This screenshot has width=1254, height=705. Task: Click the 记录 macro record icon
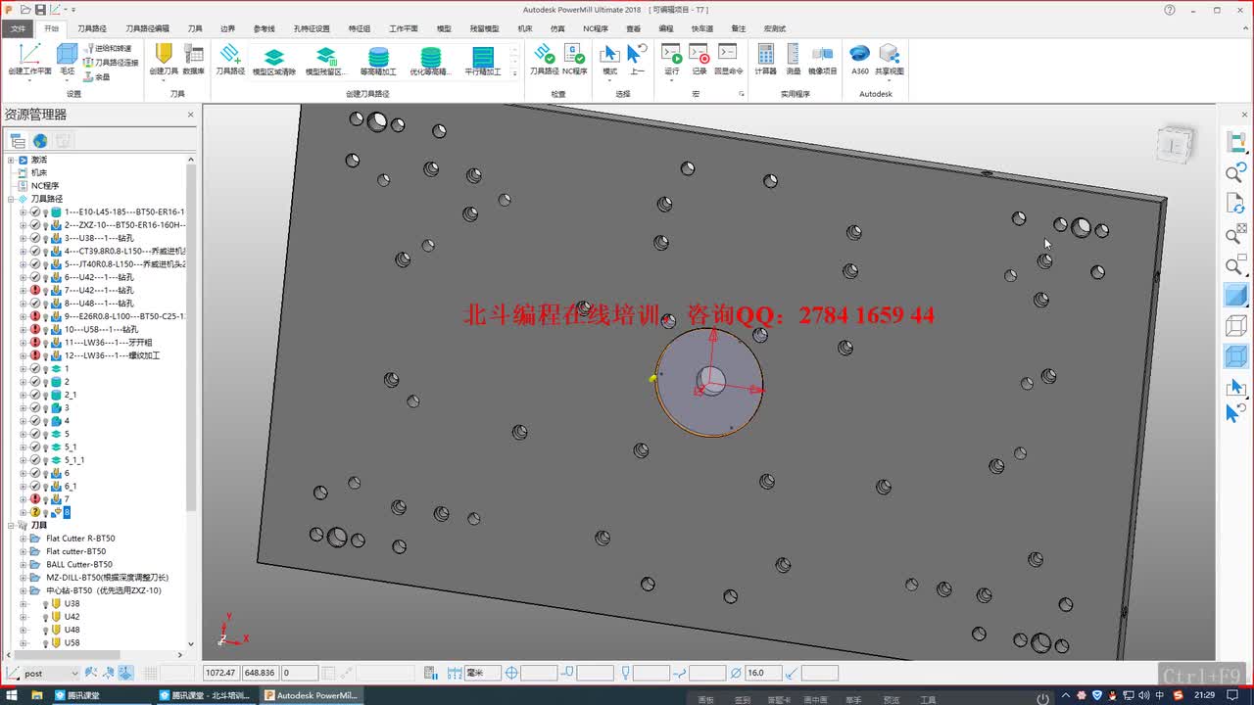click(x=699, y=53)
